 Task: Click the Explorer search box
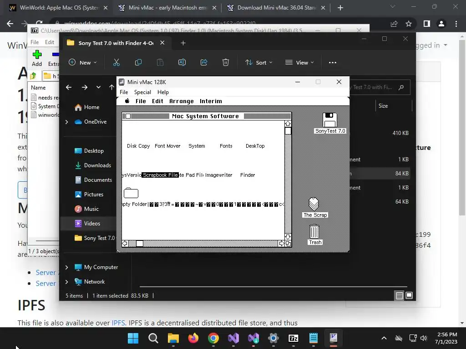(x=379, y=87)
